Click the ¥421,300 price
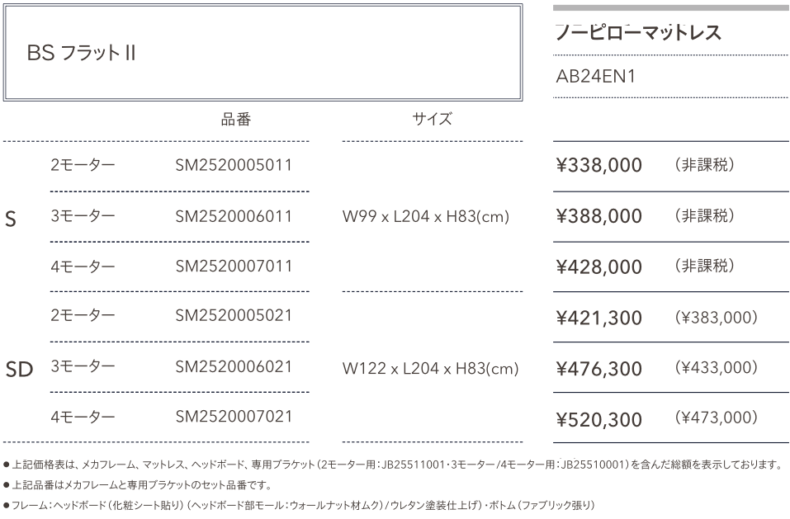This screenshot has height=519, width=790. (598, 318)
